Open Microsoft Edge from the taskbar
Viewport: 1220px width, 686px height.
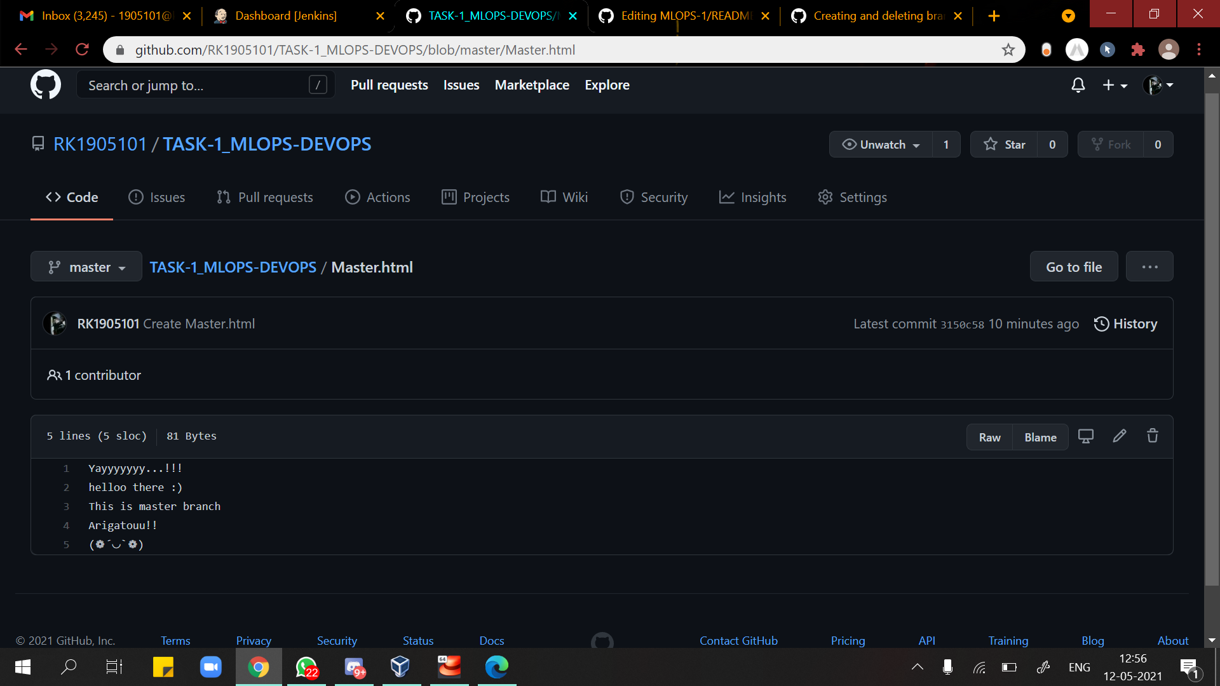tap(496, 667)
